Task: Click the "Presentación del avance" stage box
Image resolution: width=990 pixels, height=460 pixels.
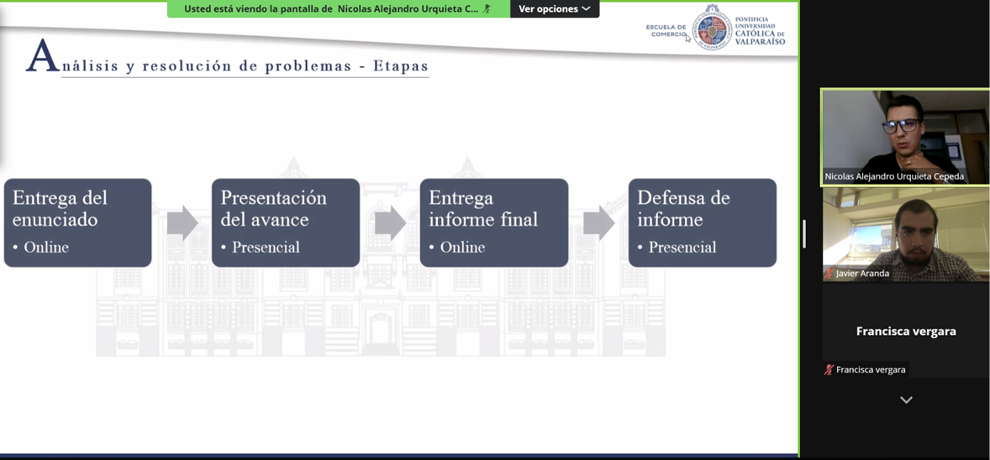Action: [x=286, y=222]
